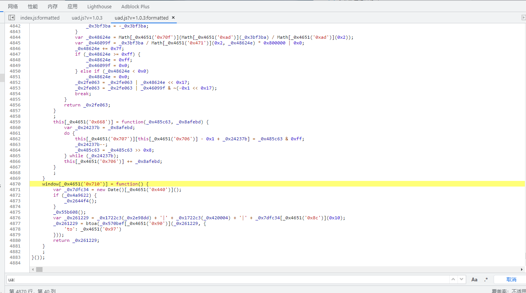Image resolution: width=526 pixels, height=293 pixels.
Task: Open the index.js:formatted file tab
Action: 40,18
